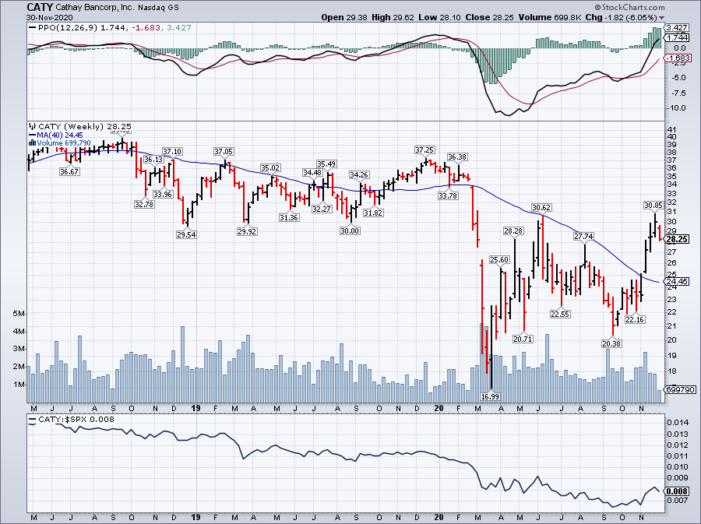Image resolution: width=701 pixels, height=524 pixels.
Task: Click the -1.683 flag on PPO axis
Action: pos(678,58)
